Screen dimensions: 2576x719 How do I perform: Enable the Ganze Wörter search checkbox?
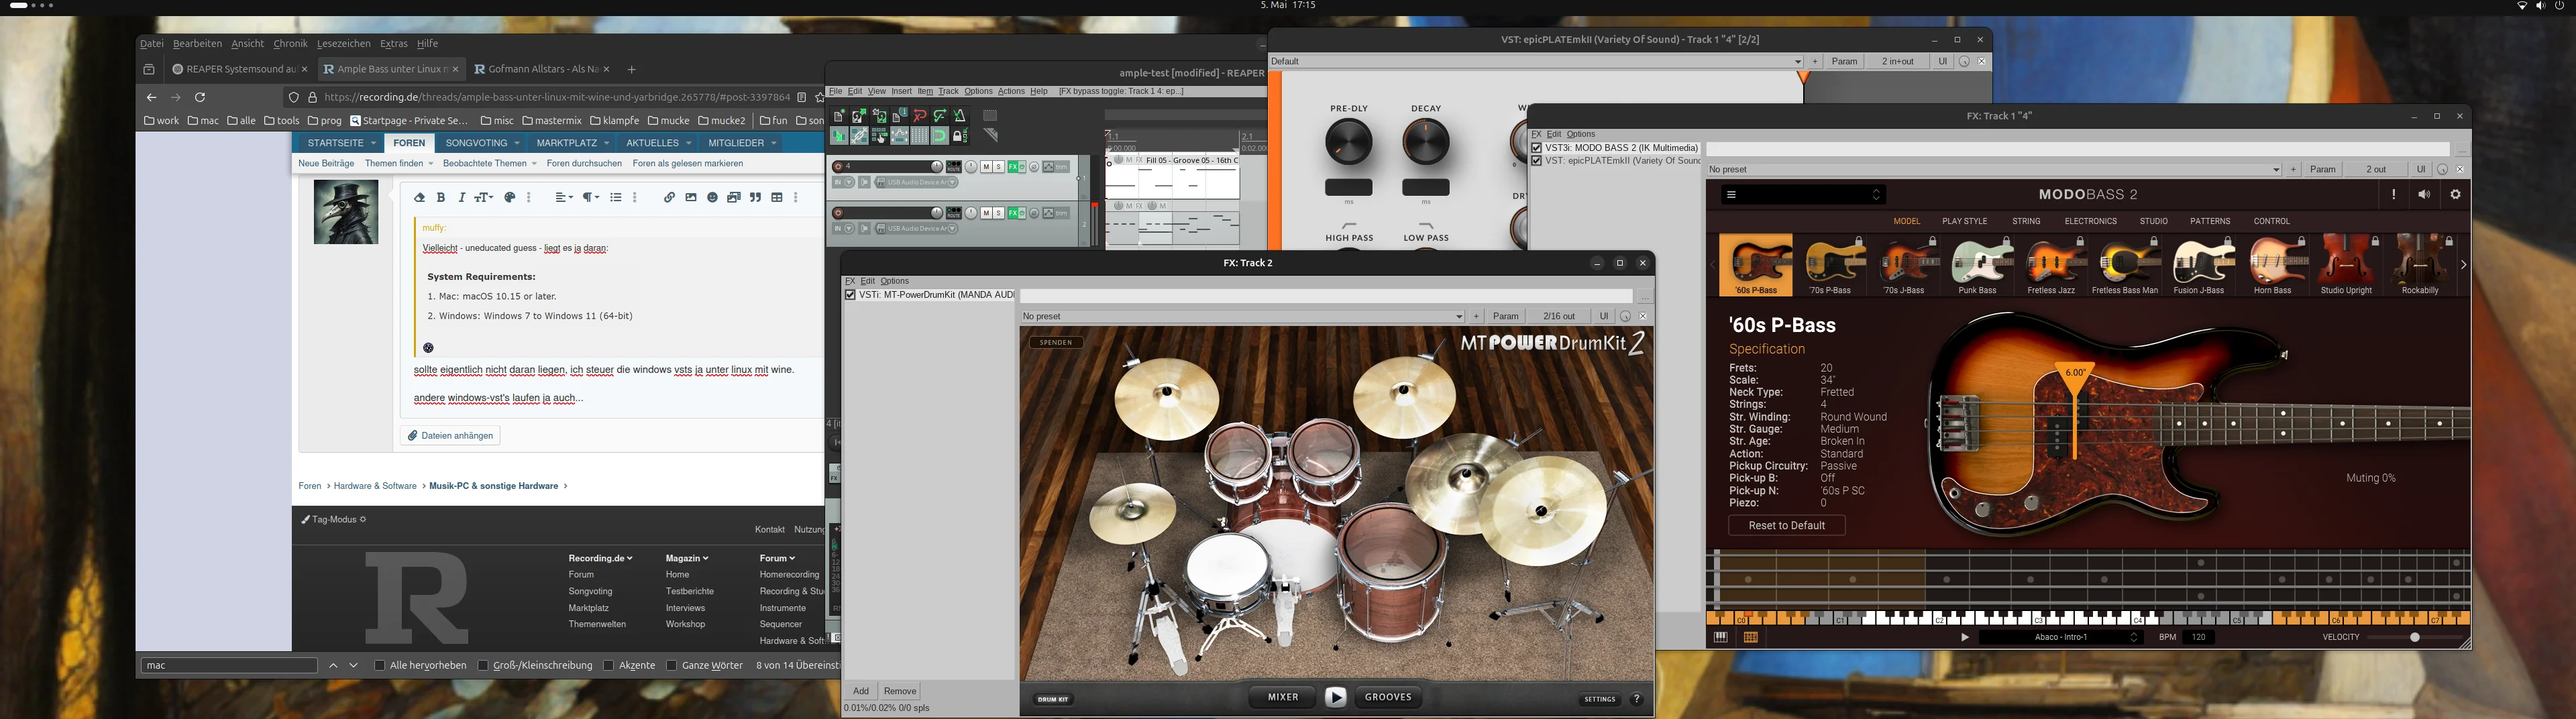[x=671, y=665]
